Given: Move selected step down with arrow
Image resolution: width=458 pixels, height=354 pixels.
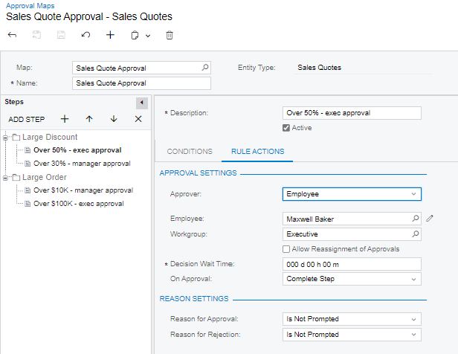Looking at the screenshot, I should point(114,119).
